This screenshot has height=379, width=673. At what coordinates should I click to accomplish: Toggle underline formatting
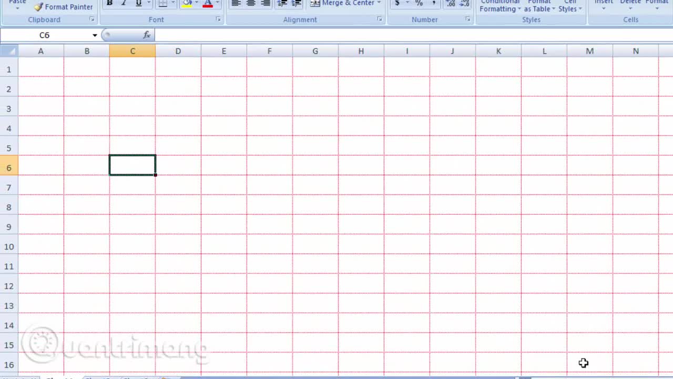click(x=138, y=3)
